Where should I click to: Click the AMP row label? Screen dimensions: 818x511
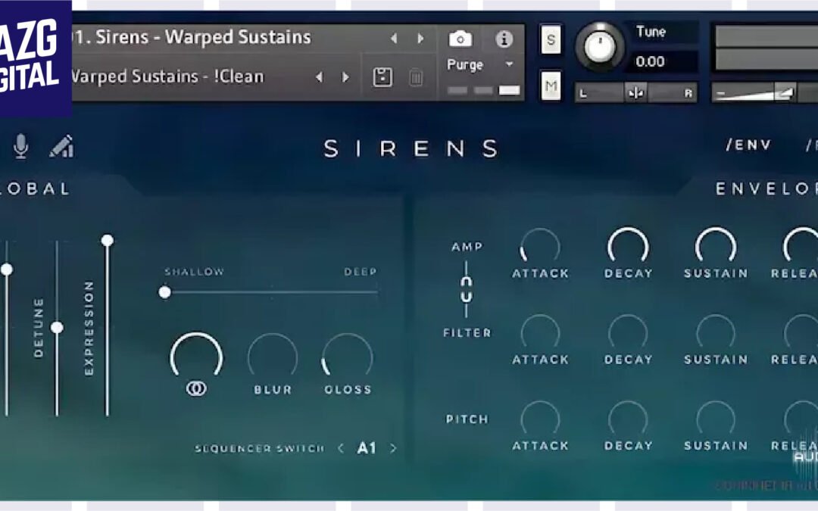(x=467, y=247)
